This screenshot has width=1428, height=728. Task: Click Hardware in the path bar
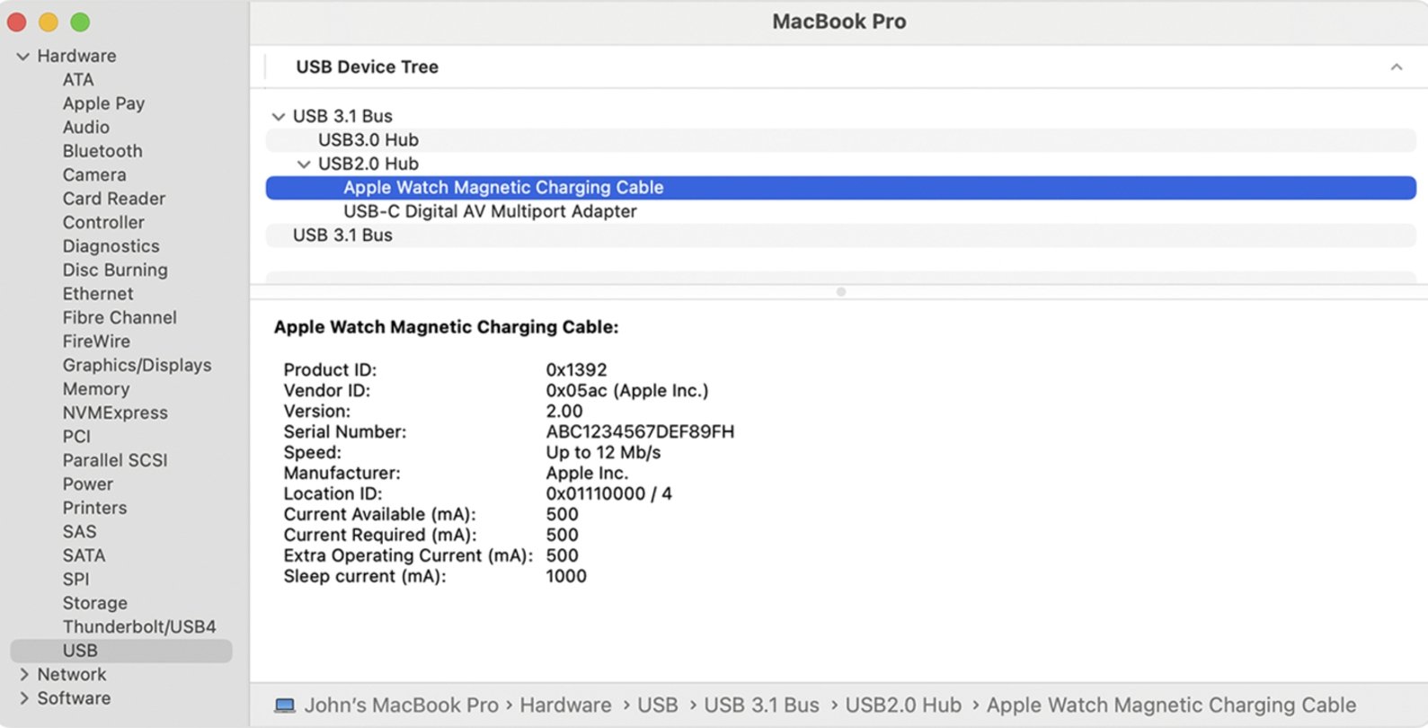(565, 706)
